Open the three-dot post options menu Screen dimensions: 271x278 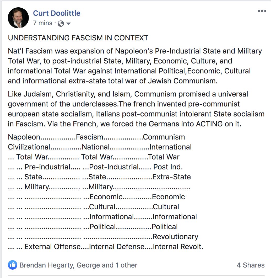(262, 11)
